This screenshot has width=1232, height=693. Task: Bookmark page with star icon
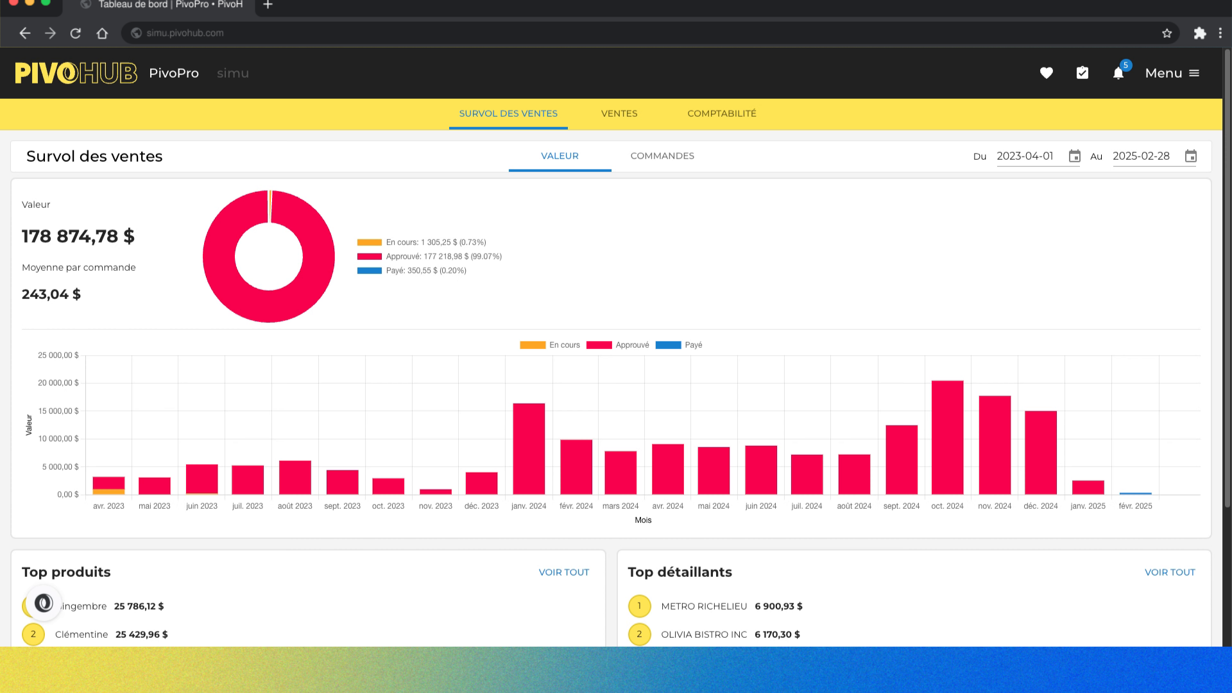point(1167,33)
